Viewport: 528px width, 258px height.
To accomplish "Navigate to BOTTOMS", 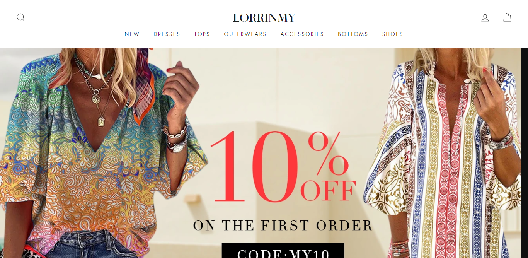I will (x=353, y=34).
